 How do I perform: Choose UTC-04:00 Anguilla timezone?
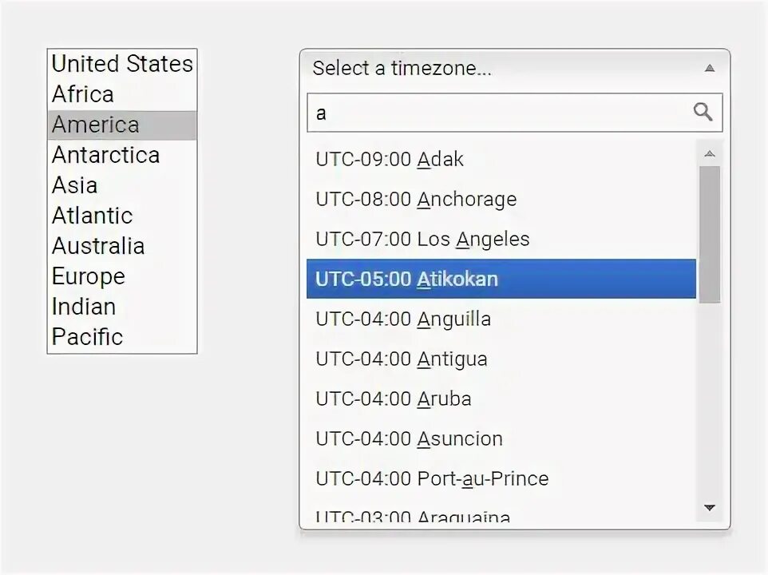403,319
